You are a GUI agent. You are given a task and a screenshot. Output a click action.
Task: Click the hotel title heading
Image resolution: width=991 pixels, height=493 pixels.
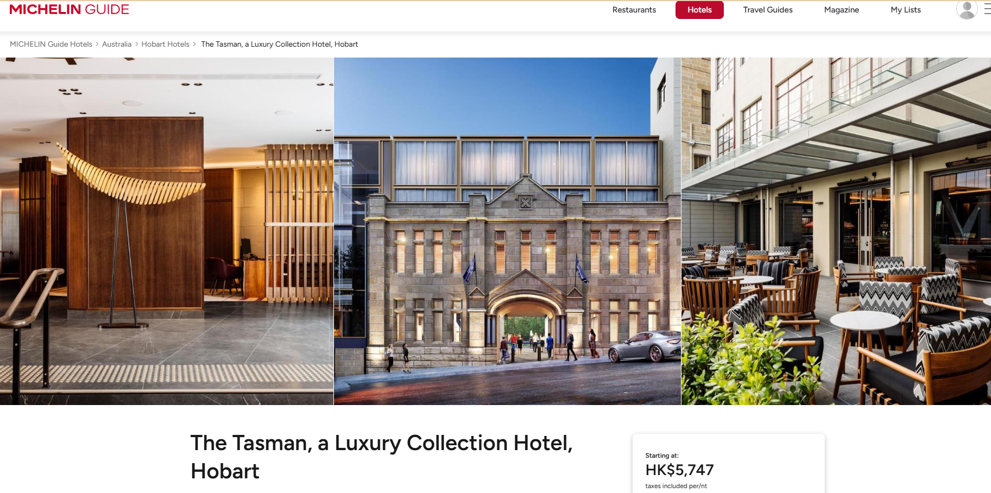point(381,457)
